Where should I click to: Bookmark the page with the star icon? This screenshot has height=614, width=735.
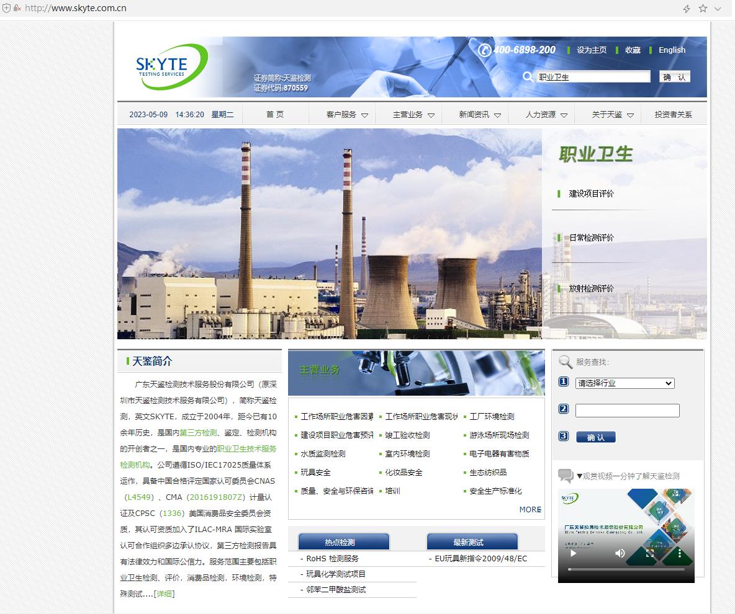pos(703,8)
